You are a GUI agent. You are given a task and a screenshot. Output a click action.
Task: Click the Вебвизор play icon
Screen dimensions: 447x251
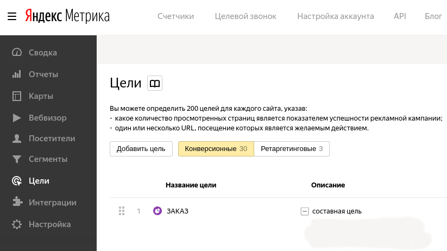pyautogui.click(x=17, y=118)
